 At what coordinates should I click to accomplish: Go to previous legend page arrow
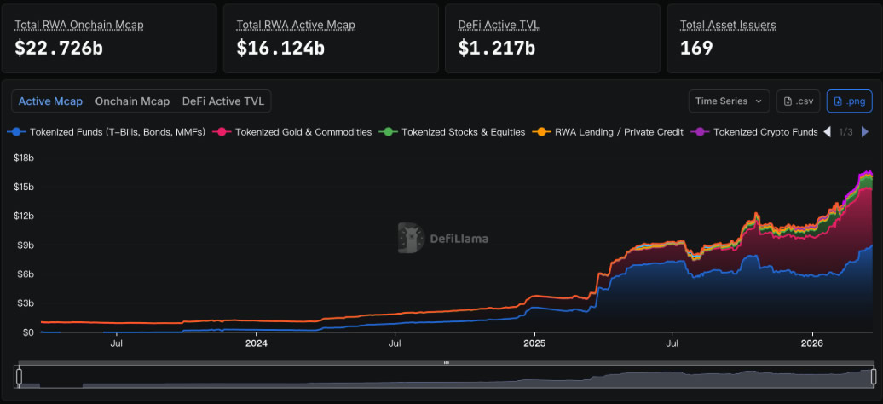click(x=827, y=132)
